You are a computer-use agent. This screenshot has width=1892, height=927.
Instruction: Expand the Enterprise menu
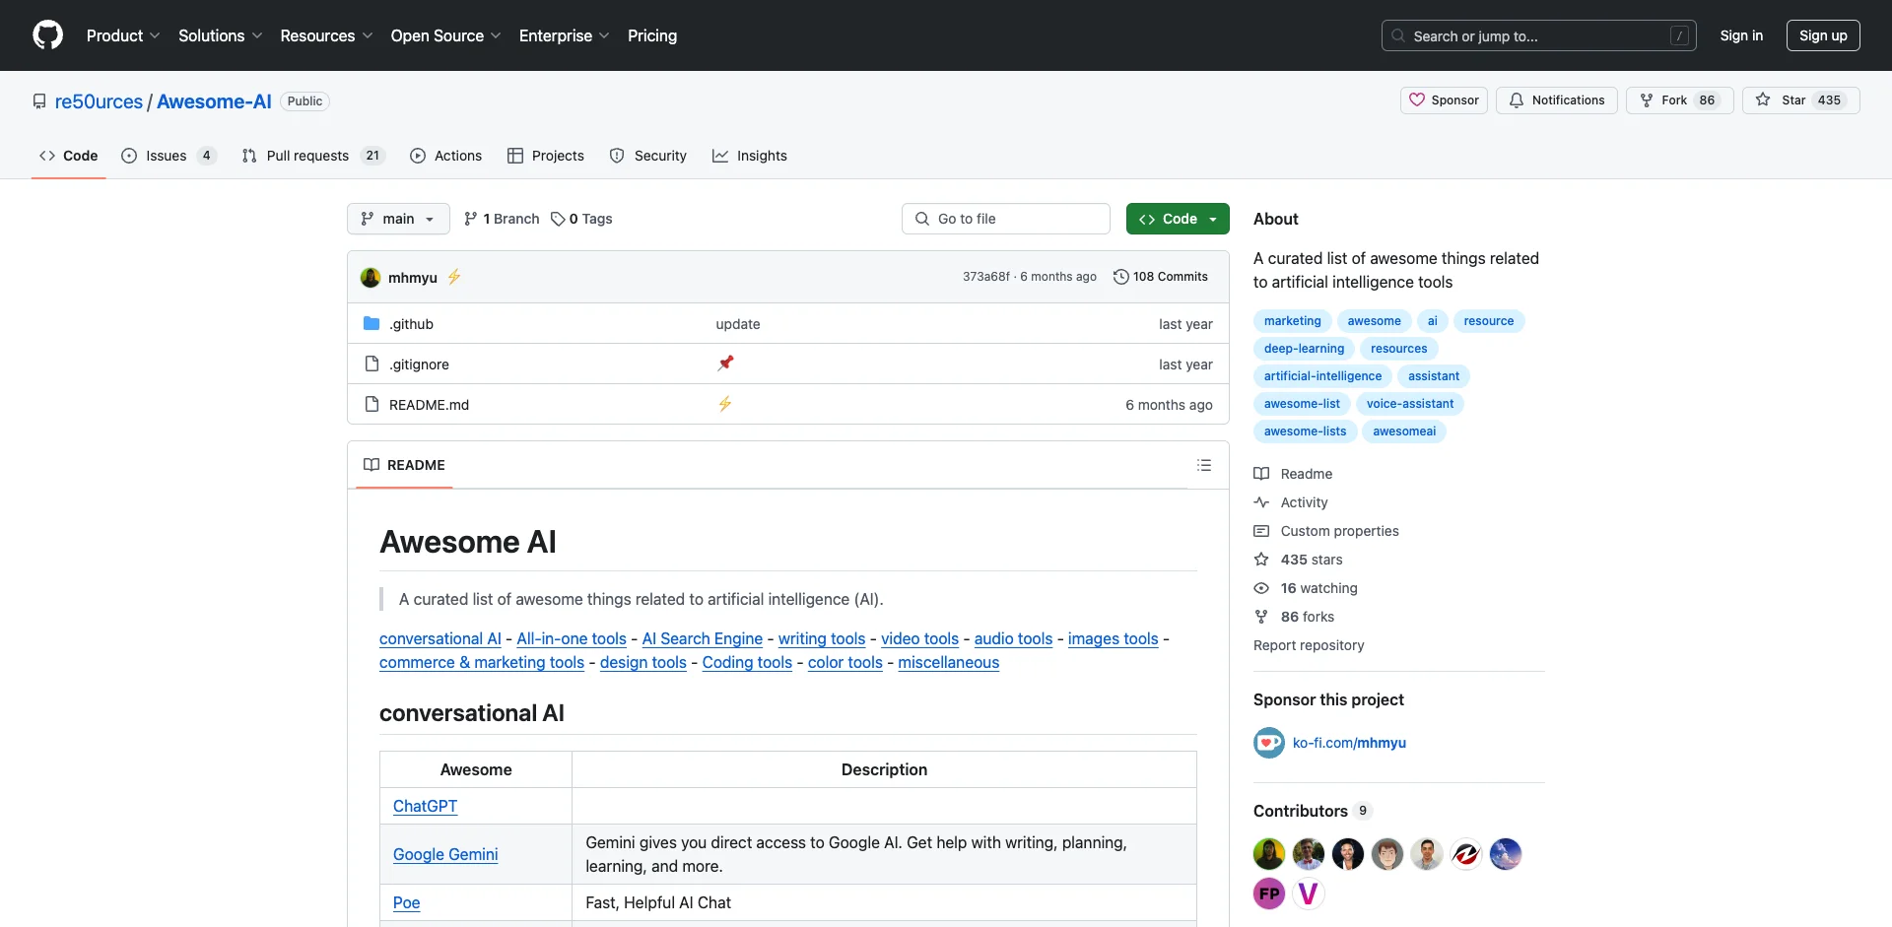tap(565, 35)
